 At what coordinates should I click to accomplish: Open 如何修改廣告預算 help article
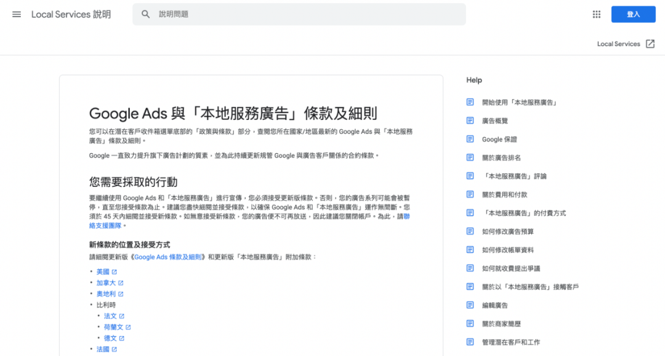(x=507, y=231)
